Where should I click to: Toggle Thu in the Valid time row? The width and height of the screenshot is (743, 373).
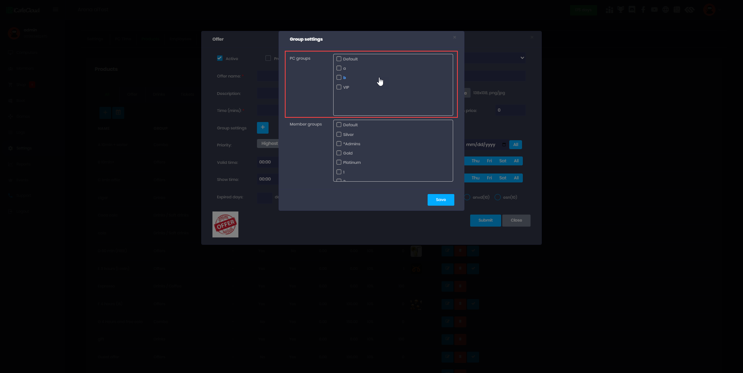476,161
